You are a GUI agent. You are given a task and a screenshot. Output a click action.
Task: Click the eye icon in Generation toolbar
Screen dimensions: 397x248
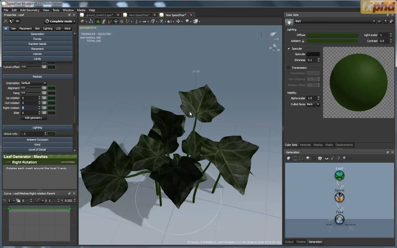(x=326, y=158)
